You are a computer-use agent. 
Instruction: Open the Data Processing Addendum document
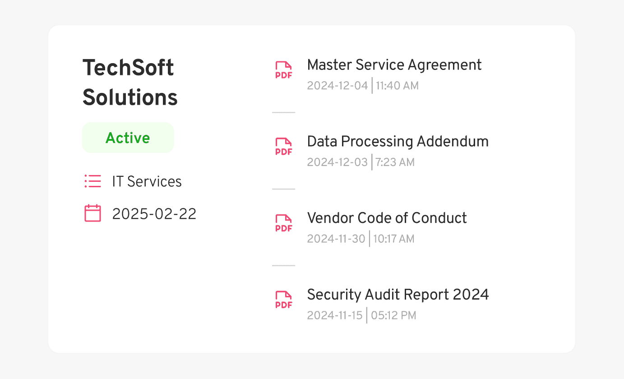click(398, 141)
